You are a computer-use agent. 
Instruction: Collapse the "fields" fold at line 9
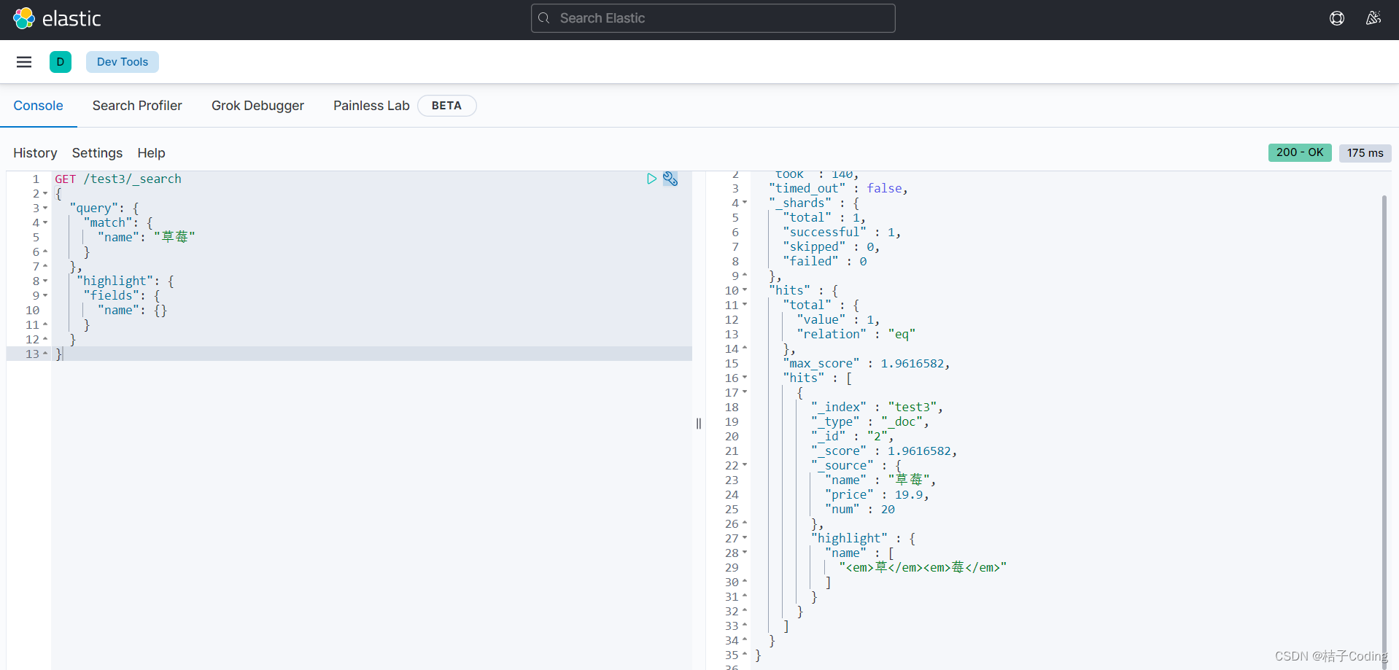point(45,296)
